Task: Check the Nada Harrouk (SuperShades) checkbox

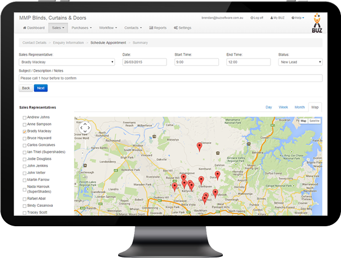Action: [24, 190]
